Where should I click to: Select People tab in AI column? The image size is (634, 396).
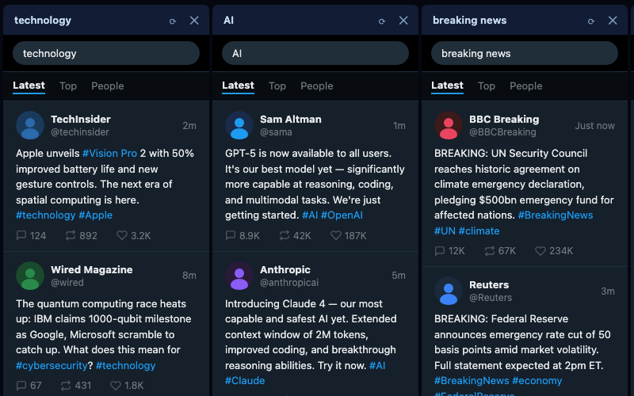pyautogui.click(x=316, y=86)
